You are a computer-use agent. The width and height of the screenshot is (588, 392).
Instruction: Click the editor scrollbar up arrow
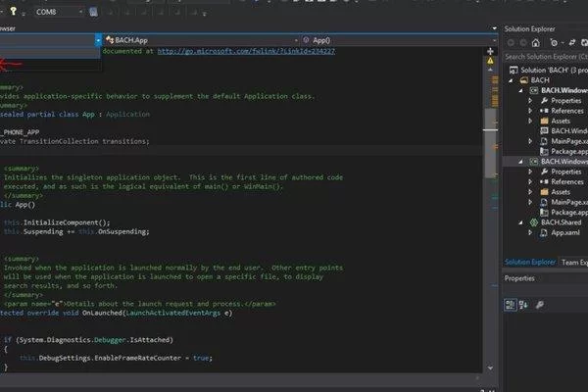pyautogui.click(x=490, y=70)
